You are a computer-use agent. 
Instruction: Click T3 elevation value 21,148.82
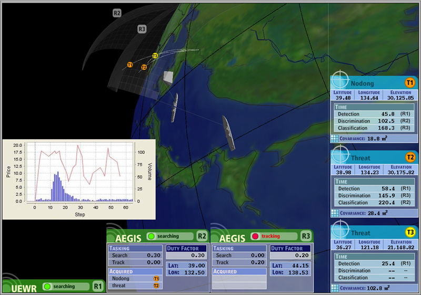click(401, 248)
